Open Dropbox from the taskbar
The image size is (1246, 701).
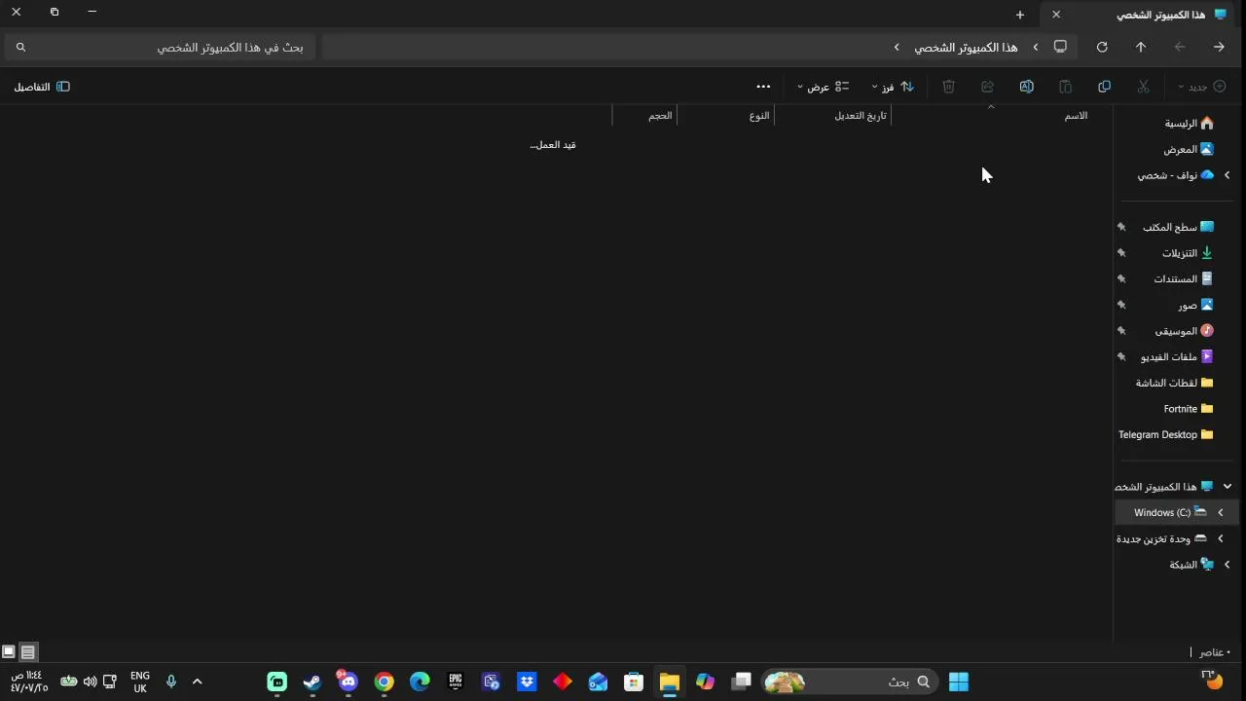(527, 682)
